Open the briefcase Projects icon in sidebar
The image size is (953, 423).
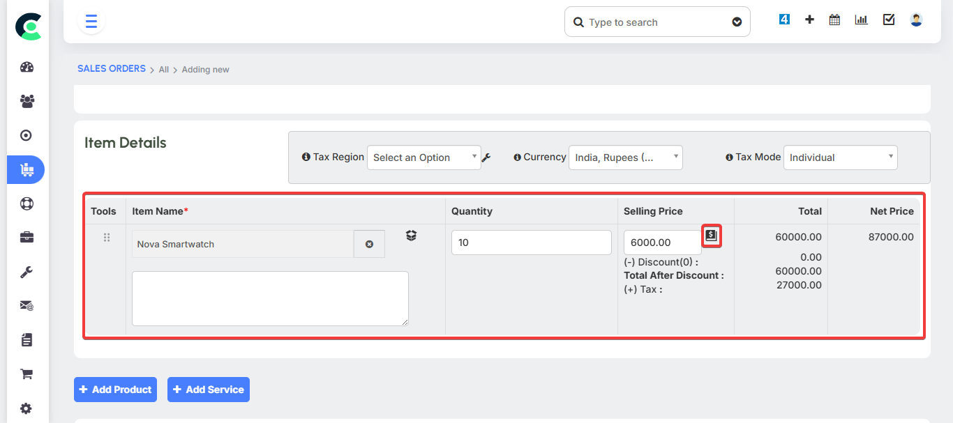(x=26, y=237)
